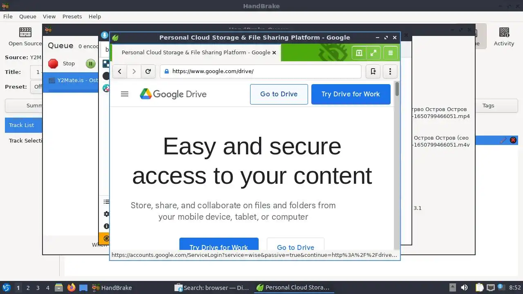Click the .mp4 filename in HandBrake
Screen dimensions: 523x294
pos(442,116)
